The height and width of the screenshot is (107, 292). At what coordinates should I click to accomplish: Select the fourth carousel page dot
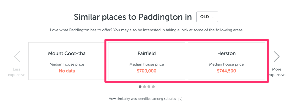(153, 87)
